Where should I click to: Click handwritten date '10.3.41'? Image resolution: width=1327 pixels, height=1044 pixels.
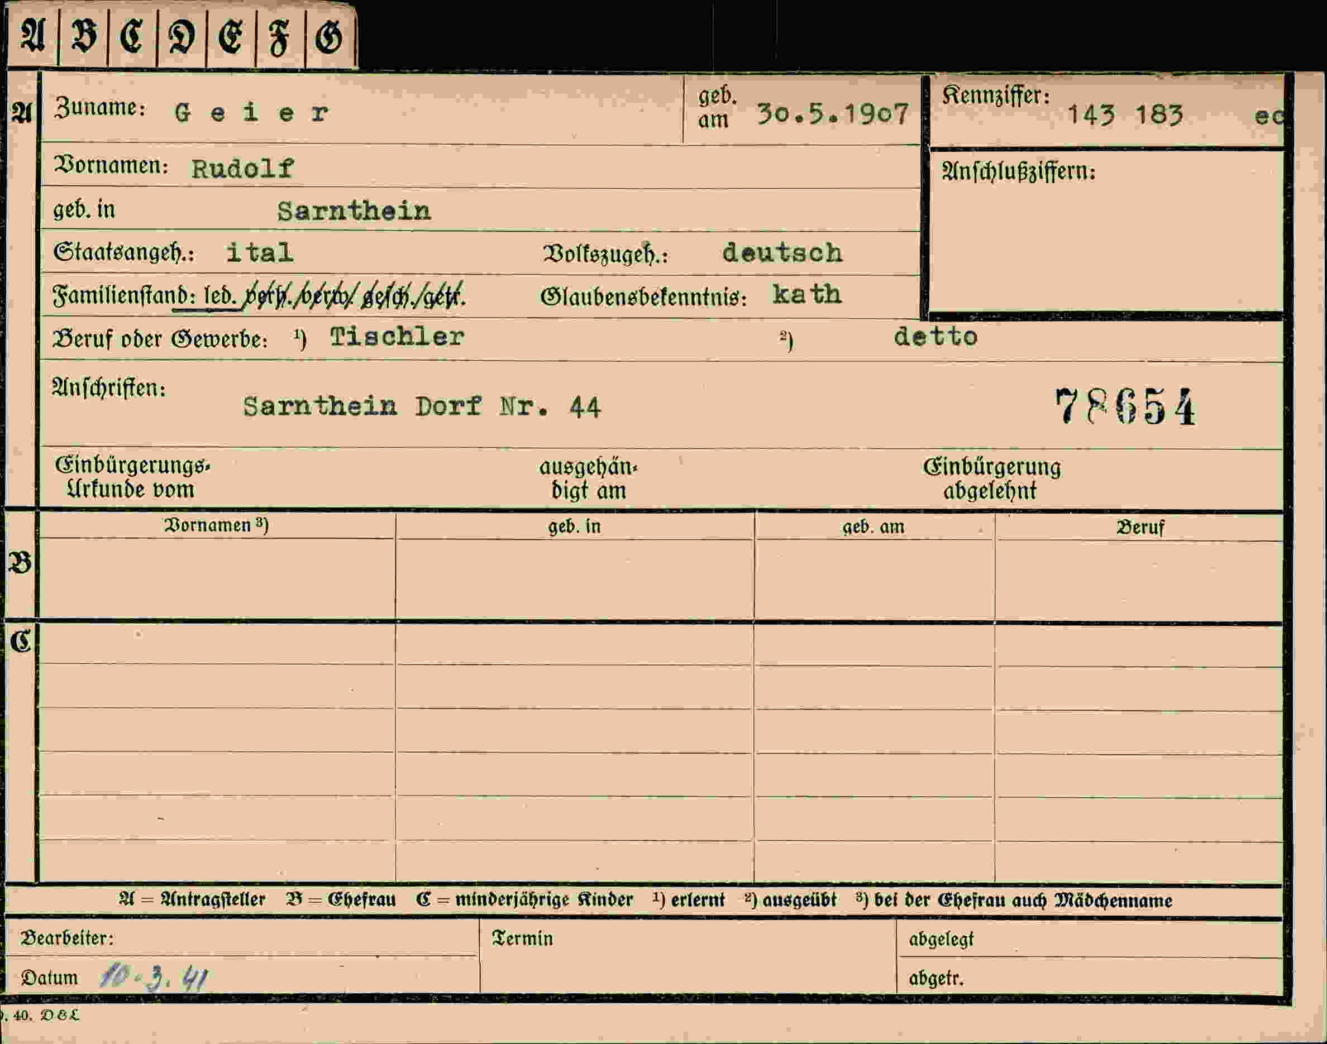[x=154, y=978]
